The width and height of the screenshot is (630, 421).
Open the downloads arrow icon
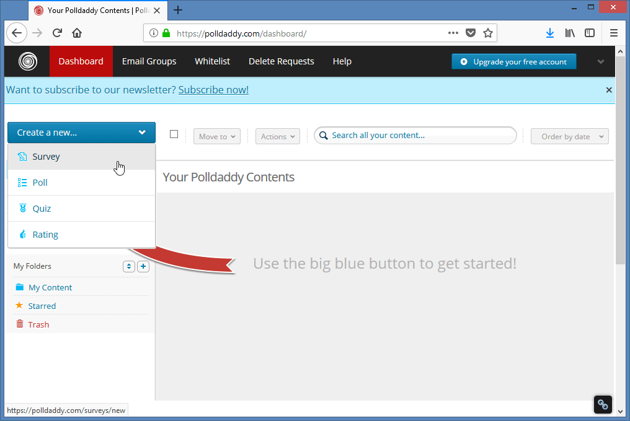[550, 33]
